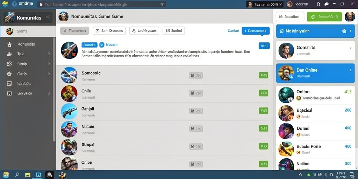
Task: Open the Buacla Pone avatar
Action: click(286, 149)
